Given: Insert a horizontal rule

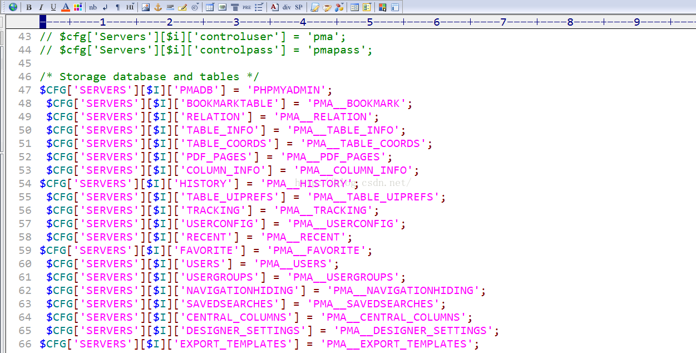Looking at the screenshot, I should 170,7.
